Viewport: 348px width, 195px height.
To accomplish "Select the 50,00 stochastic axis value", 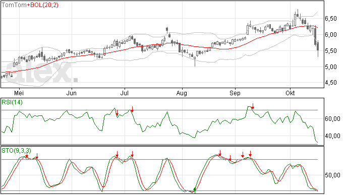I will (332, 175).
